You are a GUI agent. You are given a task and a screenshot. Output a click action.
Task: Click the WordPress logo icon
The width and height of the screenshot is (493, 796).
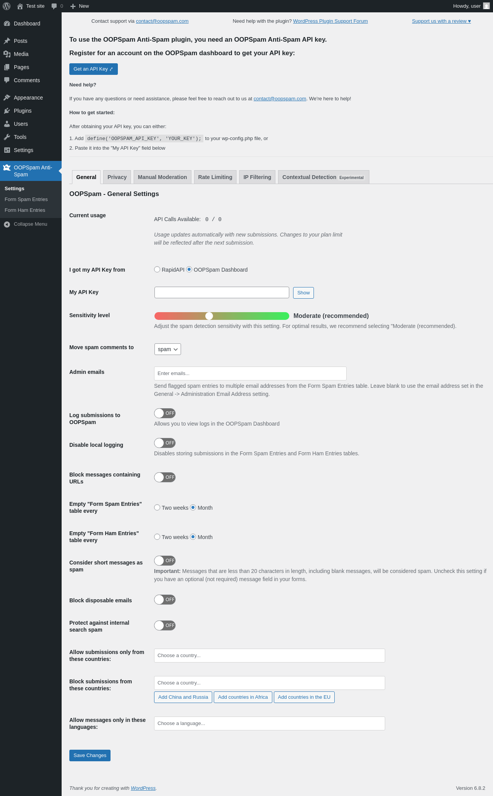click(7, 6)
